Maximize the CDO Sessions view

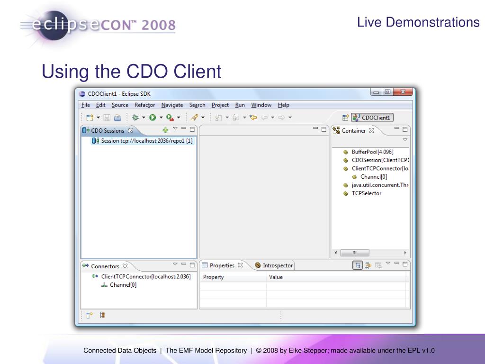tap(192, 129)
